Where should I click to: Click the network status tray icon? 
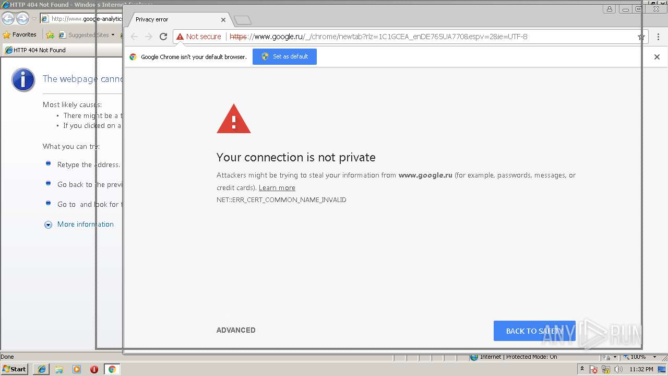pos(606,369)
